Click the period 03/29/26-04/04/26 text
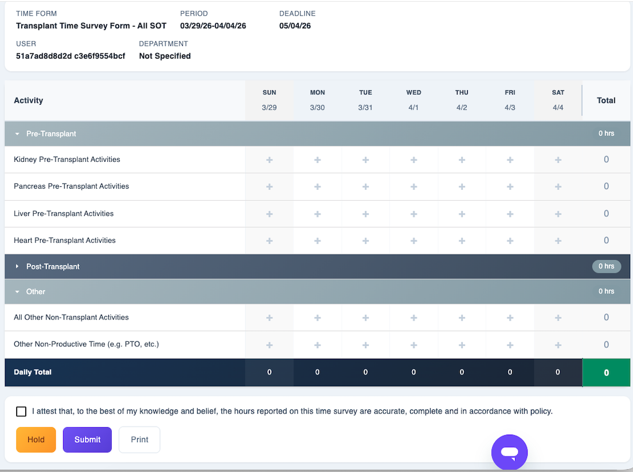Screen dimensions: 633x472 [213, 26]
